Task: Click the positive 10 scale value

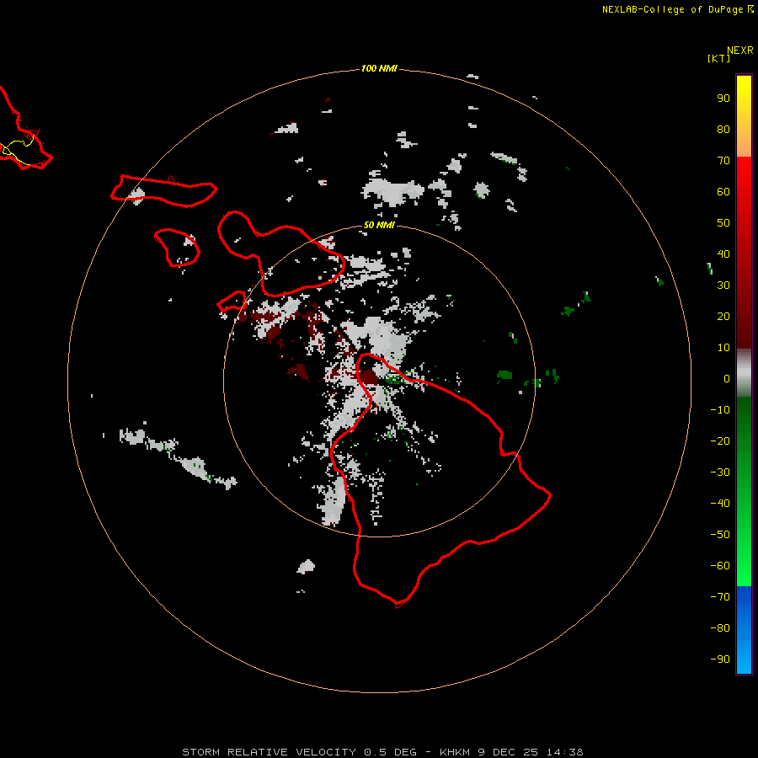Action: (x=723, y=348)
